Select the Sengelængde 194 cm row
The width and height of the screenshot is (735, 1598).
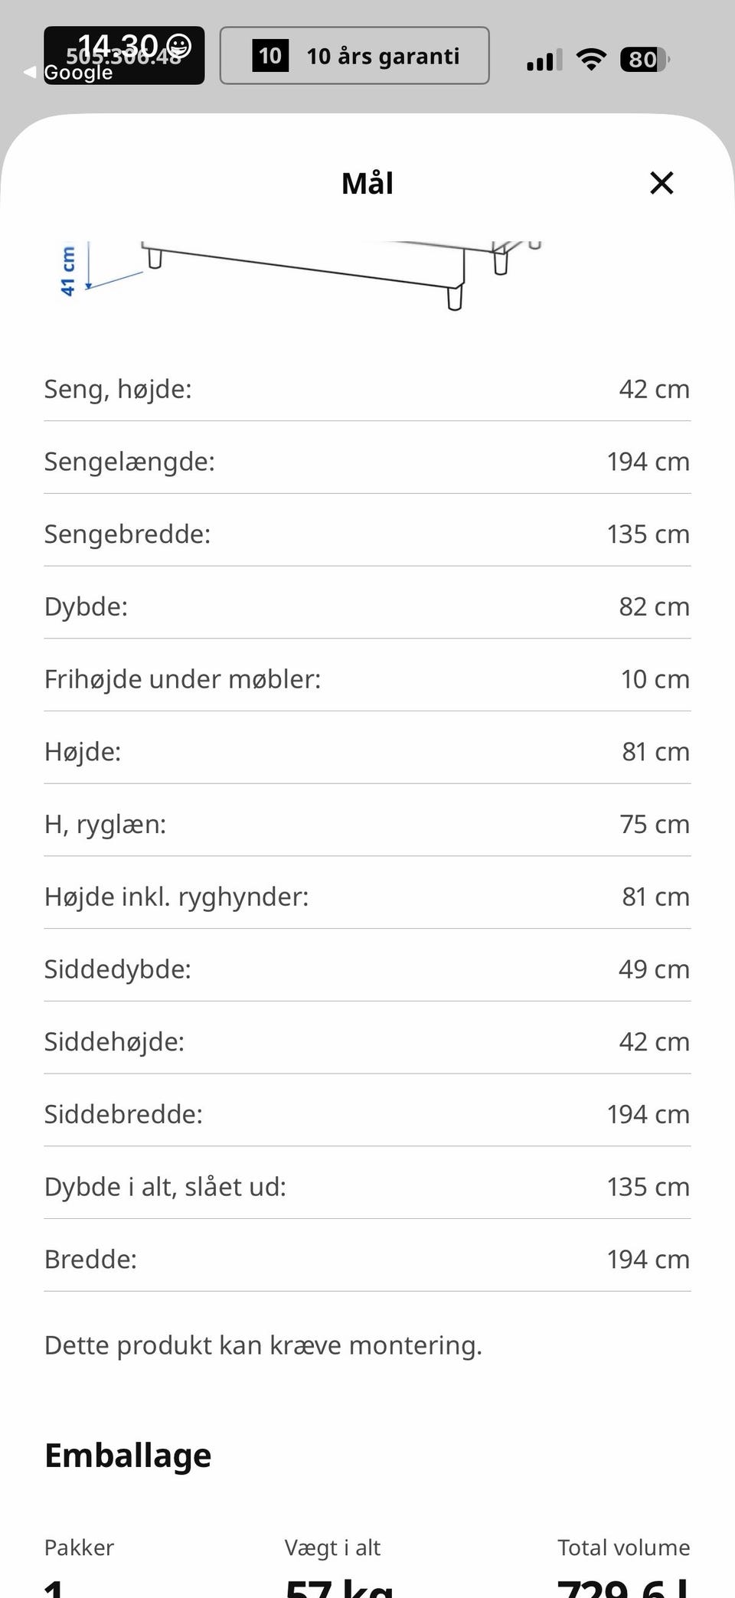click(367, 462)
